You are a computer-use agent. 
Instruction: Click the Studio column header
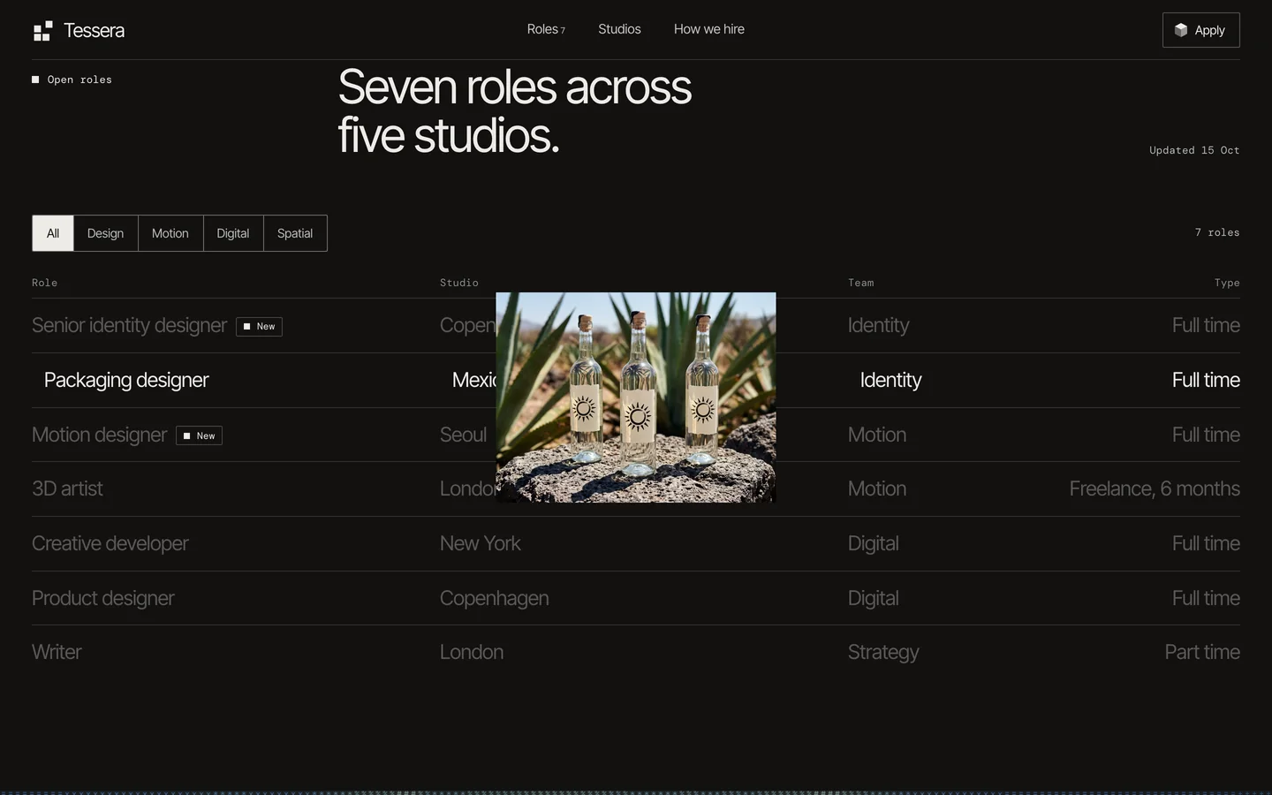459,283
